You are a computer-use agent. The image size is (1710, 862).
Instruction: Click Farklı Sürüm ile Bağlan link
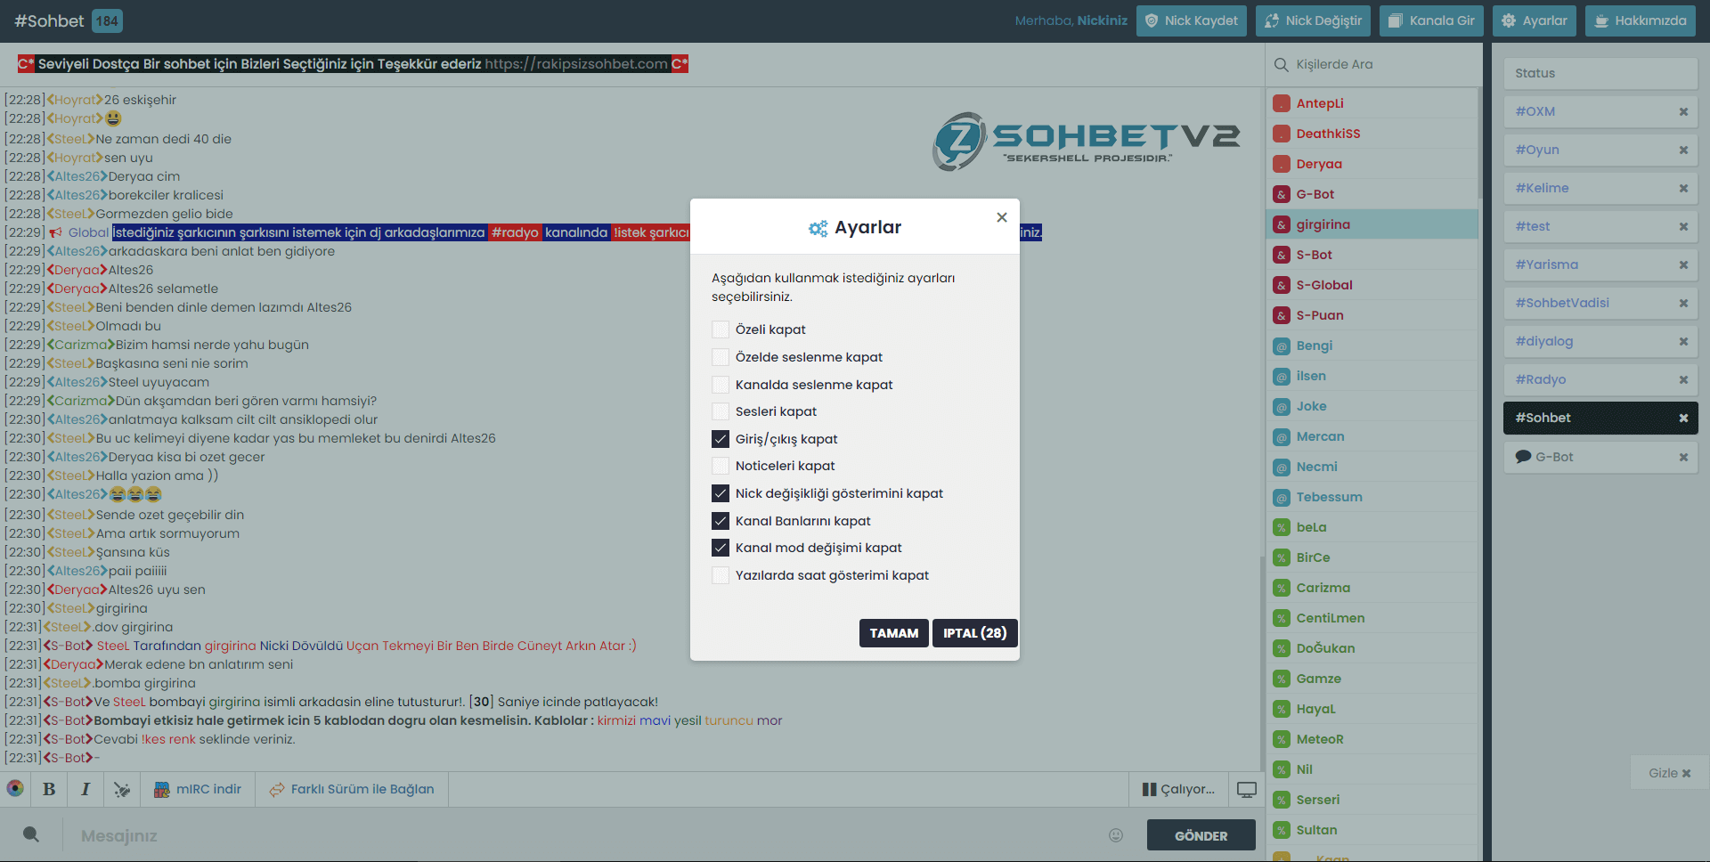click(352, 789)
